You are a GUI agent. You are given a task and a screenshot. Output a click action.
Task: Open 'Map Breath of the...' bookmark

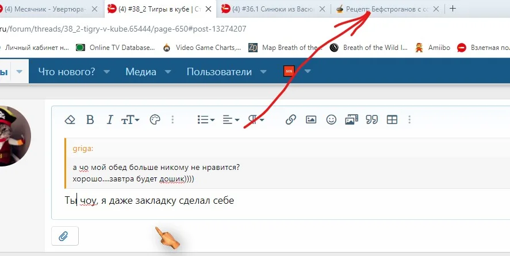pyautogui.click(x=285, y=48)
